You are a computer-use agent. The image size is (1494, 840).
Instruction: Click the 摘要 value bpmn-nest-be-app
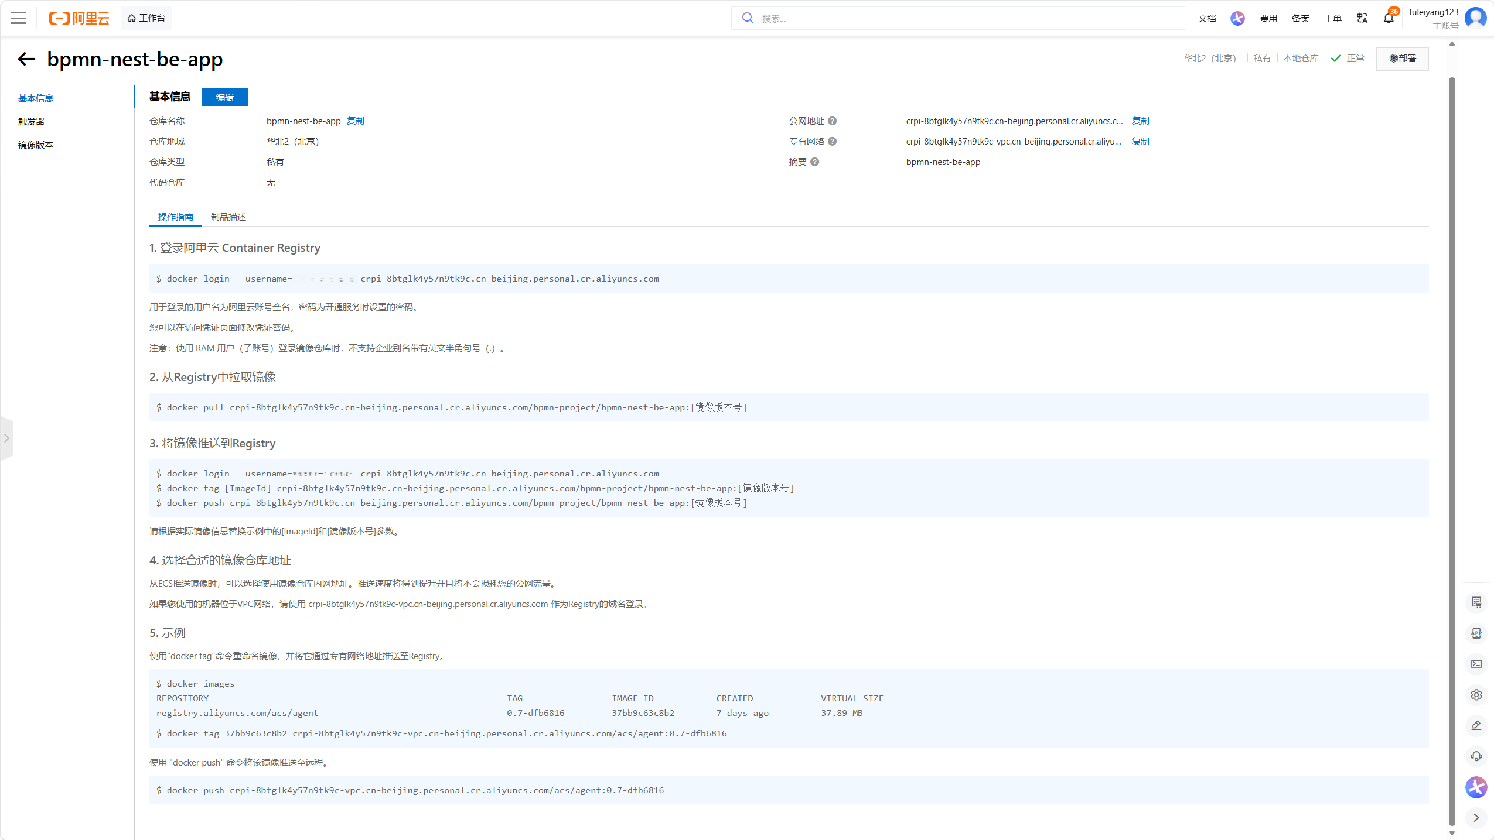click(x=943, y=162)
